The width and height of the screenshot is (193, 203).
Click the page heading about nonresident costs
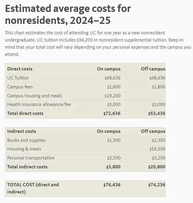click(68, 14)
